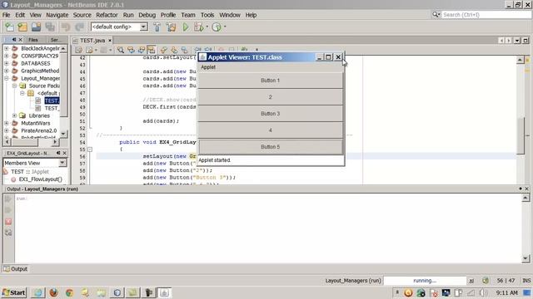Collapse the Source Packages node
Screen dimensions: 533x299
tap(15, 86)
